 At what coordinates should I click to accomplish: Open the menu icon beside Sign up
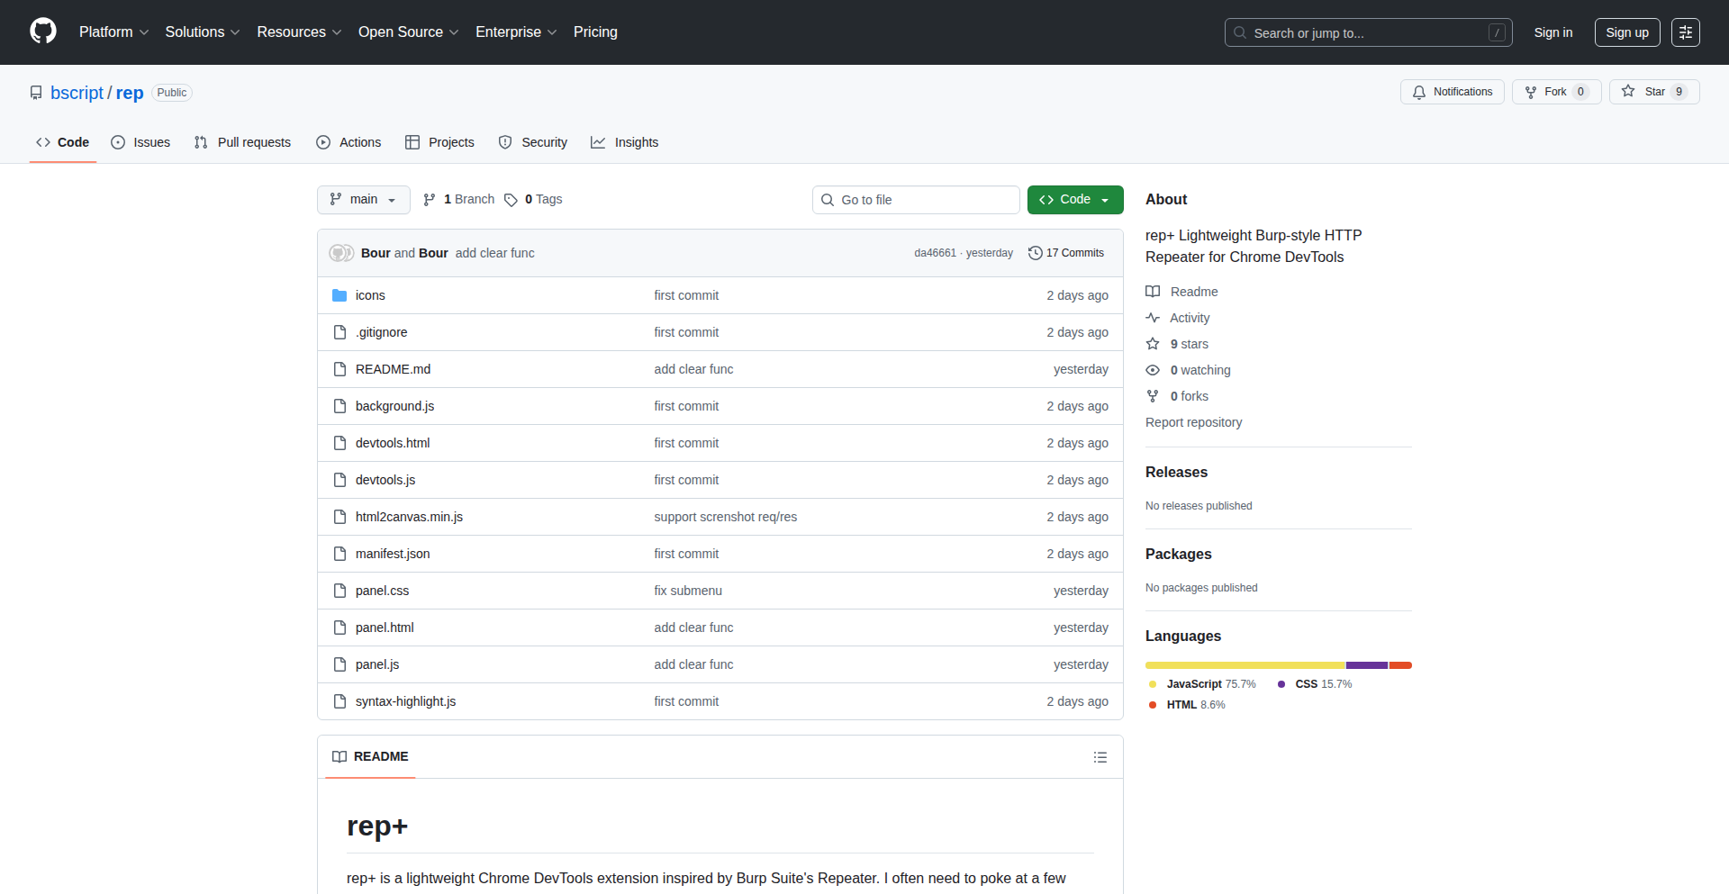pyautogui.click(x=1685, y=32)
